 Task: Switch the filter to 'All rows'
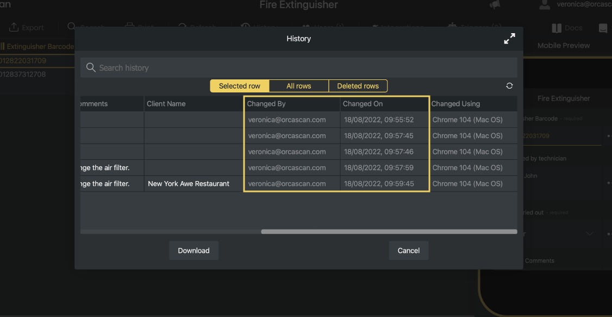tap(298, 86)
